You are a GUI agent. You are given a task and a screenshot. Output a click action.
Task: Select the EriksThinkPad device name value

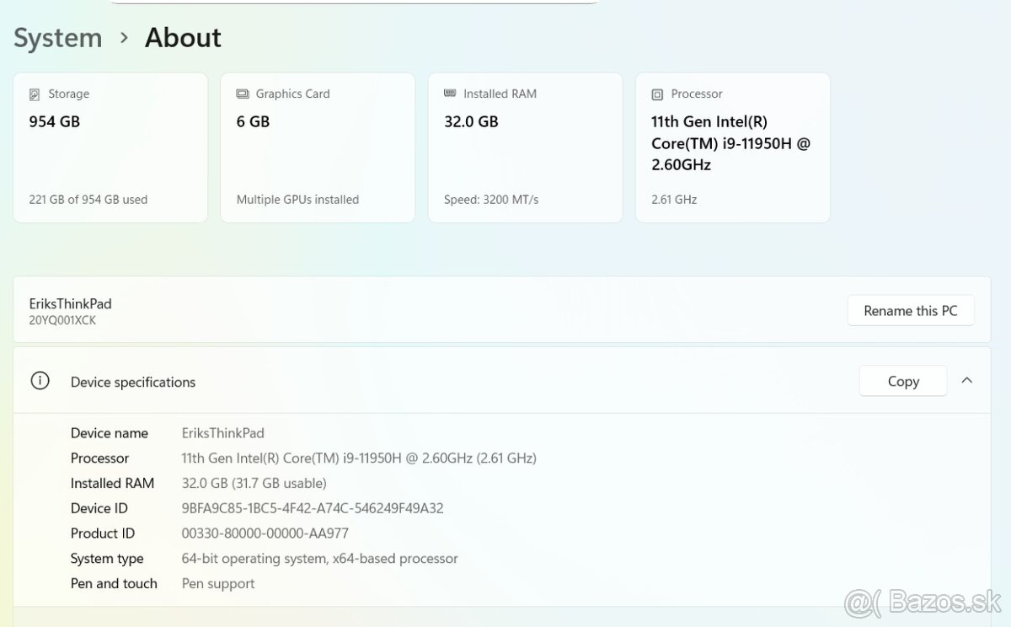223,433
